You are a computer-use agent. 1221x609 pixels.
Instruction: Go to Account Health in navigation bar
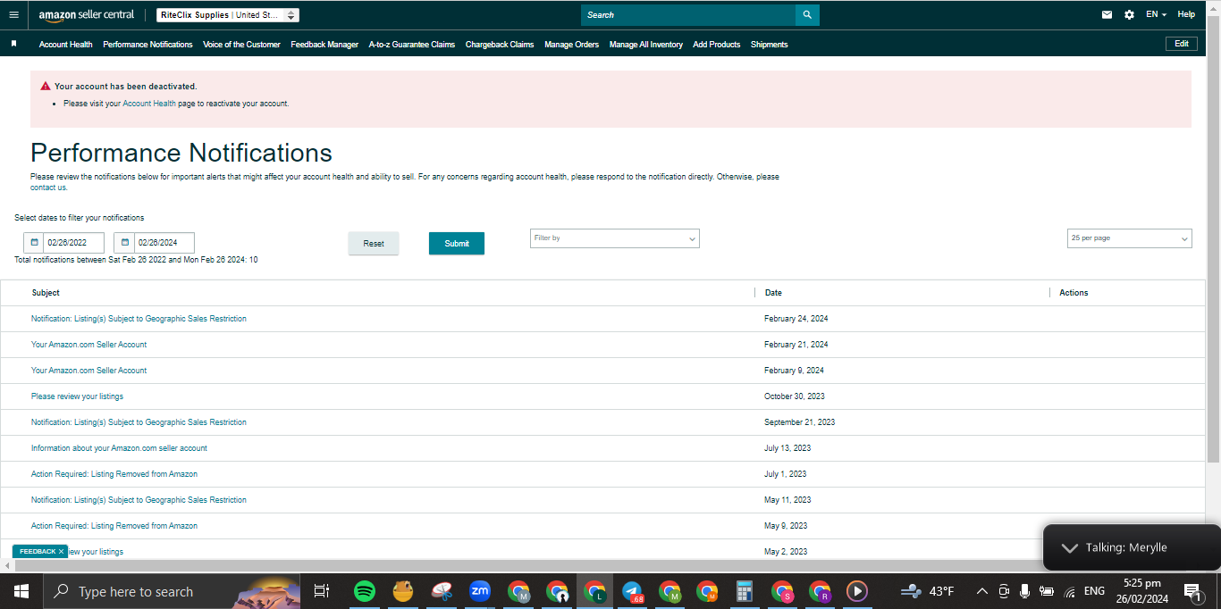[x=66, y=45]
